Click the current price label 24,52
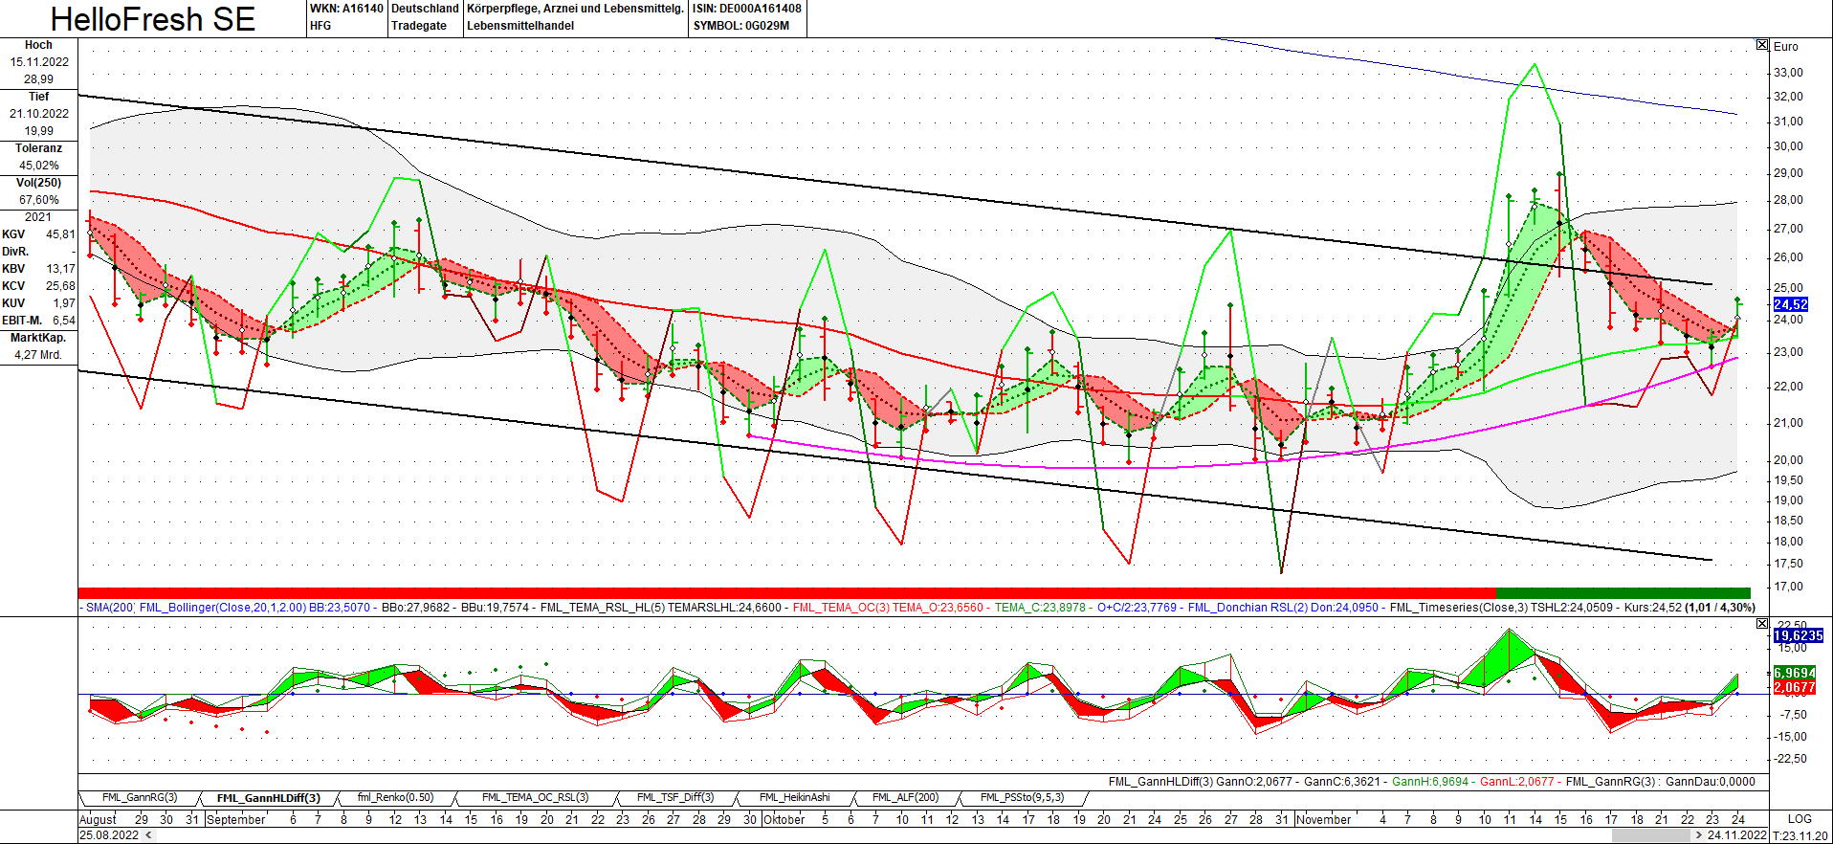Screen dimensions: 1833x844 point(1791,304)
